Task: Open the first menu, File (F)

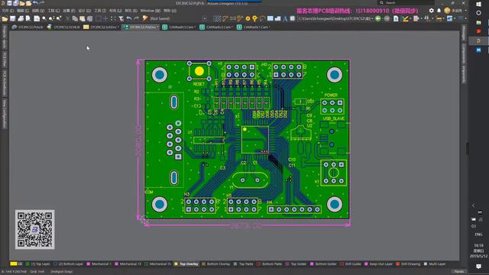Action: [8, 11]
